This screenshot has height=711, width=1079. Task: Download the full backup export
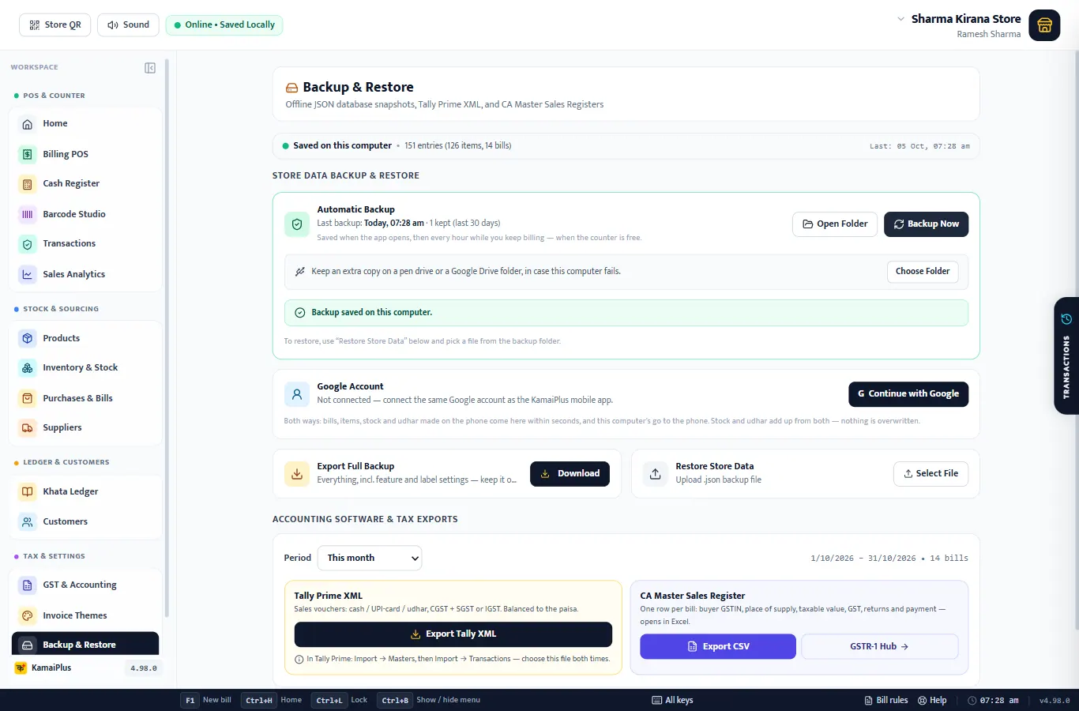(570, 474)
